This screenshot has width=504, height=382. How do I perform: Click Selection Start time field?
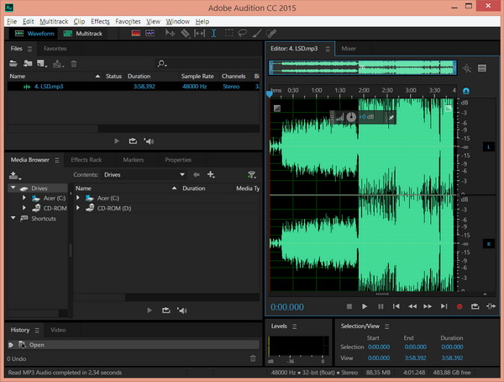pyautogui.click(x=379, y=347)
